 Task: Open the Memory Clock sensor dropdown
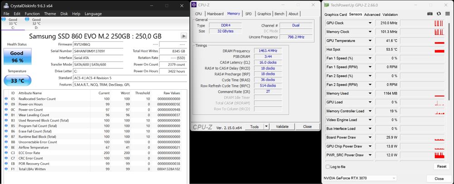370,32
